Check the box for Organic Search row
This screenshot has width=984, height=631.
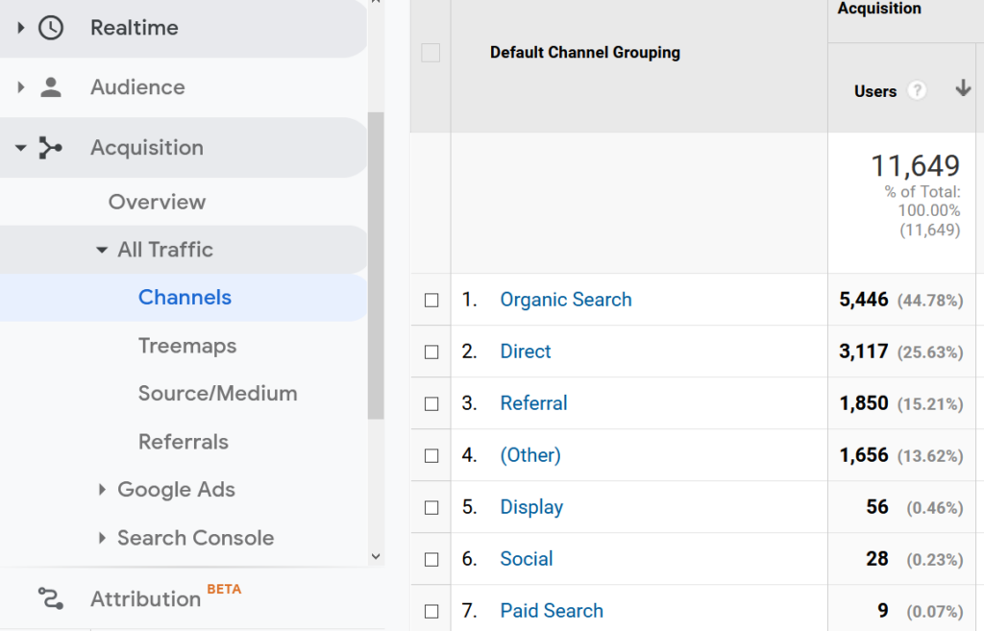[430, 299]
